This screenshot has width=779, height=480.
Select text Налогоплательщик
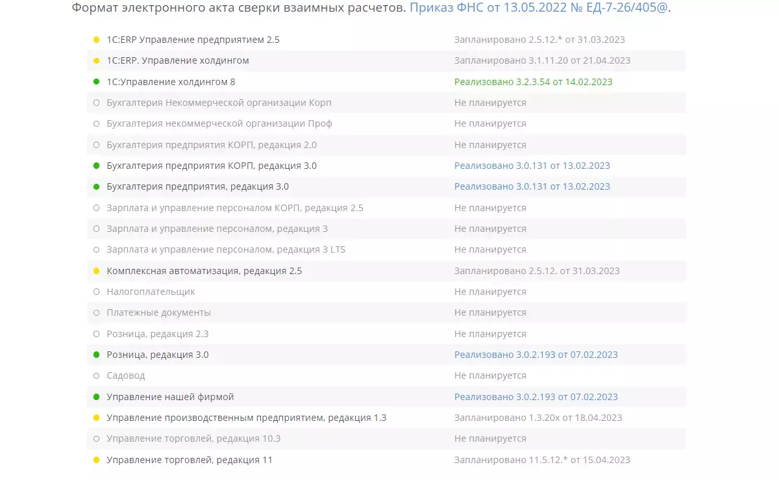[151, 292]
